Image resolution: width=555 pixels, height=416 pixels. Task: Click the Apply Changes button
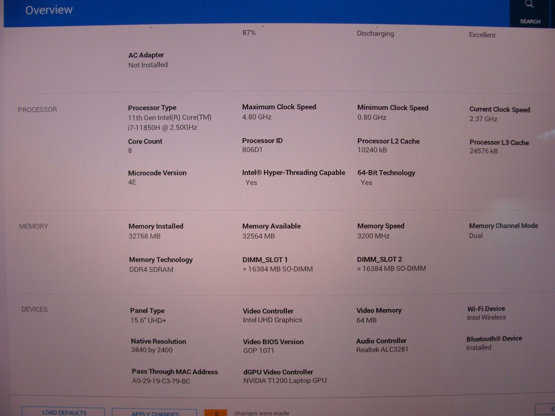(154, 413)
